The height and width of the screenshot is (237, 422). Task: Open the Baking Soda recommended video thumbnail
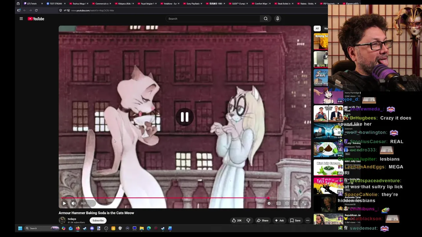click(x=321, y=41)
